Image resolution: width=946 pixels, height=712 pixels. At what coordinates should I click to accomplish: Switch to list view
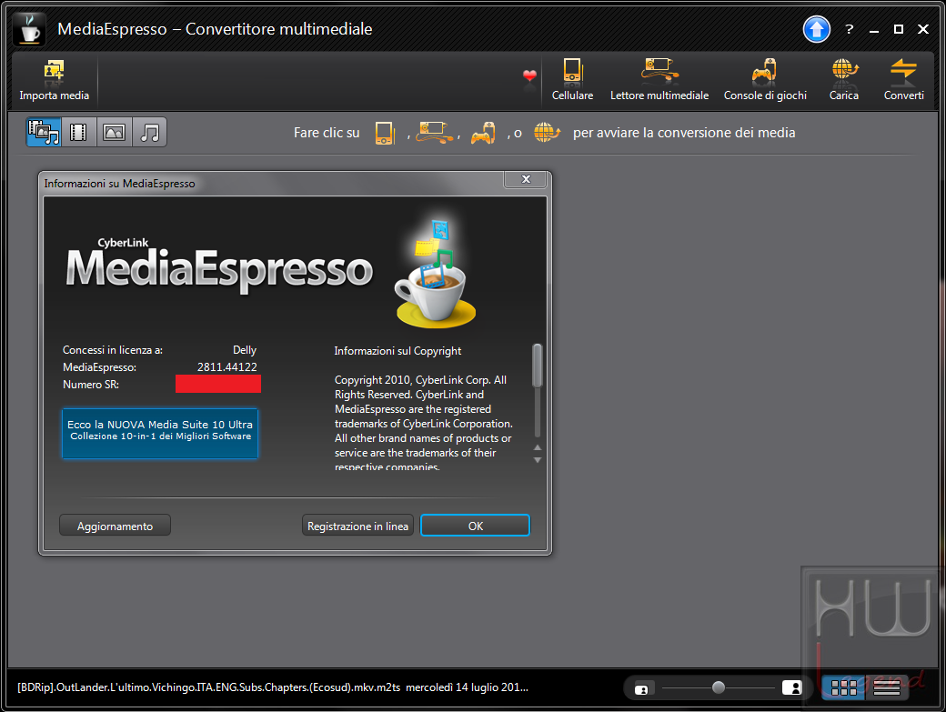(886, 687)
